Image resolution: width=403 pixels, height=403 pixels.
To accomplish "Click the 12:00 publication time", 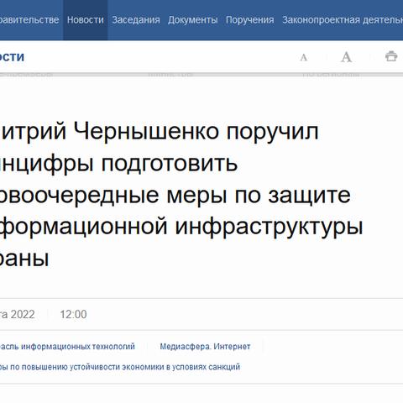I will click(x=73, y=314).
